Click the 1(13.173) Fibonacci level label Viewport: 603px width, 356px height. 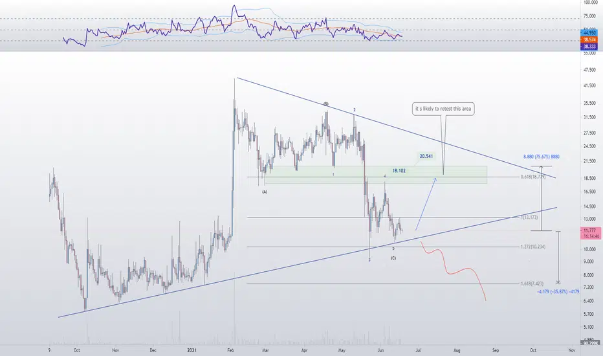529,217
